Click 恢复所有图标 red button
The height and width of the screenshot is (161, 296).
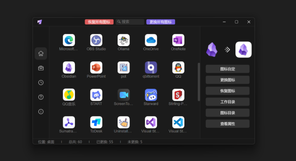coord(99,22)
